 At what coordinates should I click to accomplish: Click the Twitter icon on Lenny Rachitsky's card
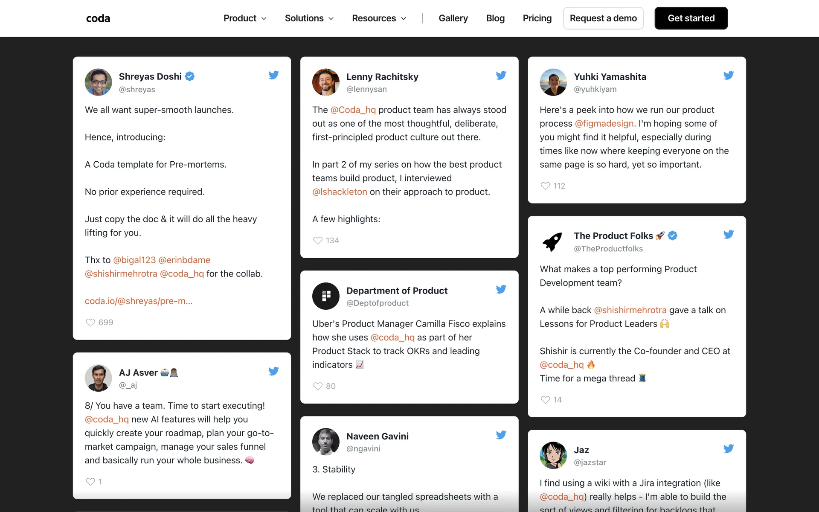tap(501, 76)
